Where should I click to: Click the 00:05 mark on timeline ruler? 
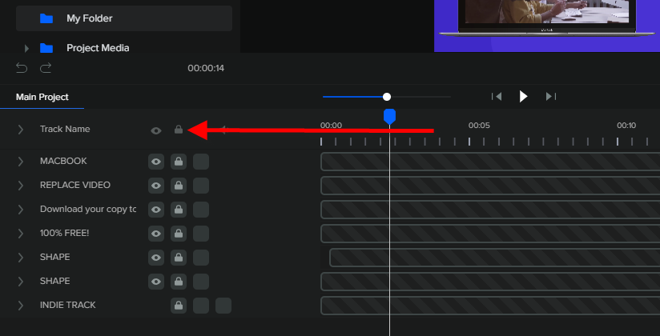(479, 126)
